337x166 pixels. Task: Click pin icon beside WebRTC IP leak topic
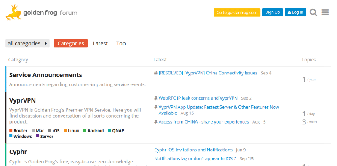click(155, 98)
